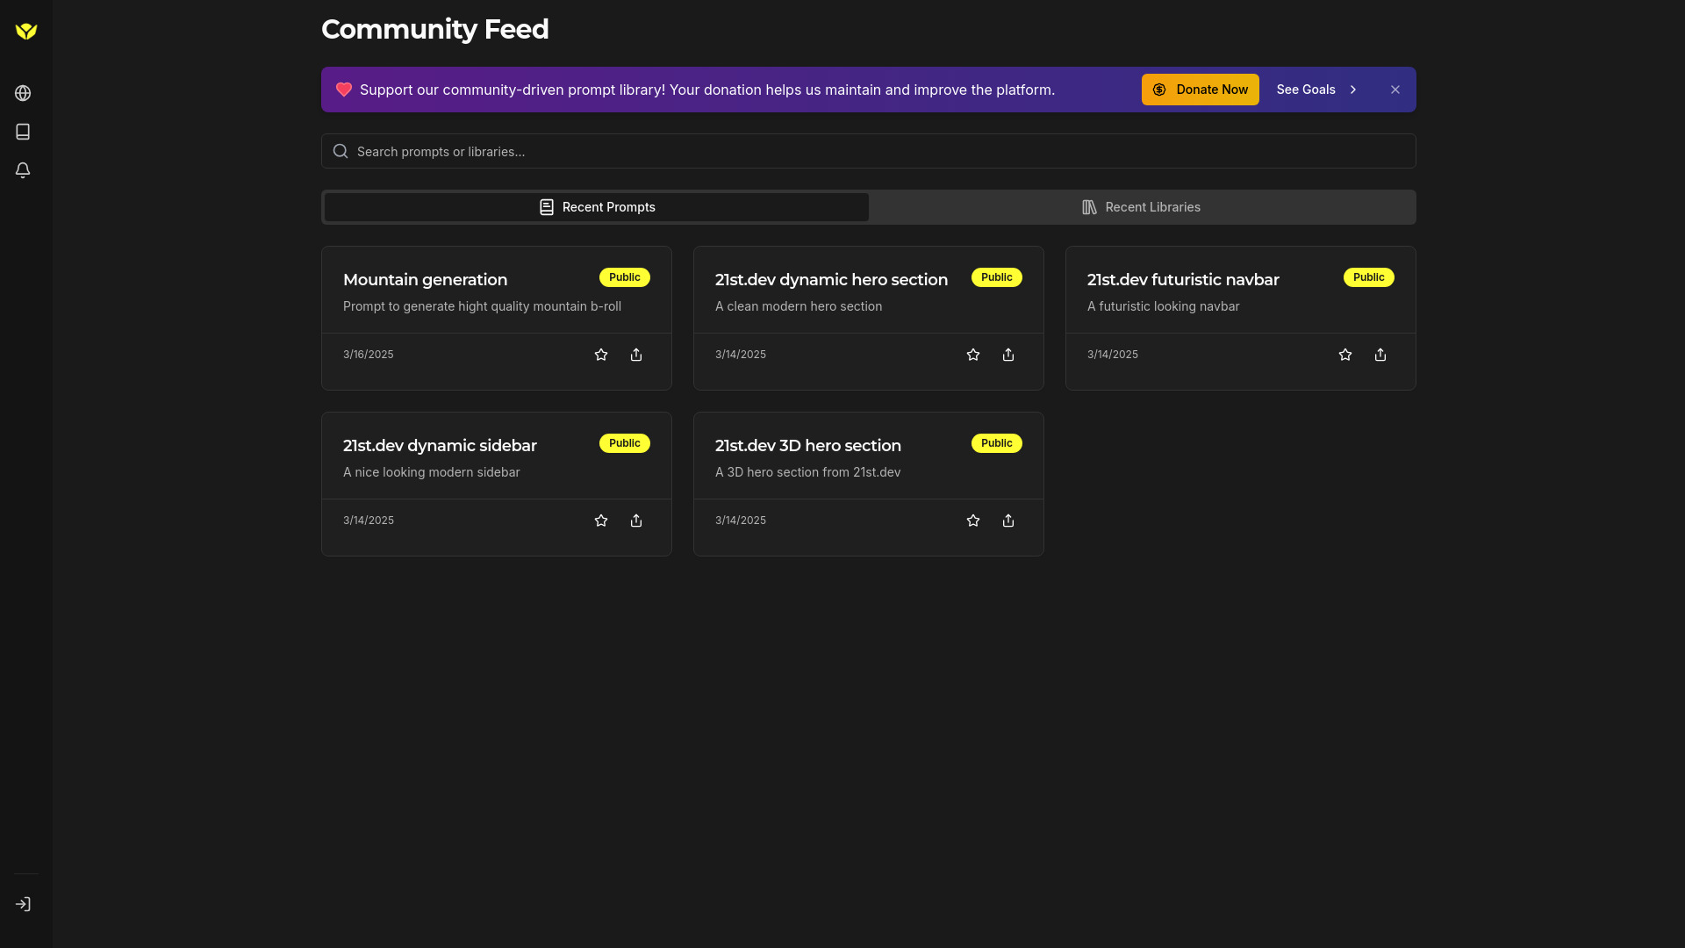
Task: Expand See Goals with the chevron arrow
Action: click(1353, 90)
